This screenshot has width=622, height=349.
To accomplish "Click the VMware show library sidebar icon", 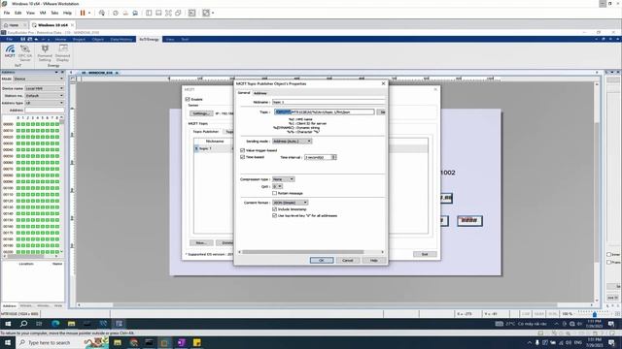I will [x=149, y=13].
